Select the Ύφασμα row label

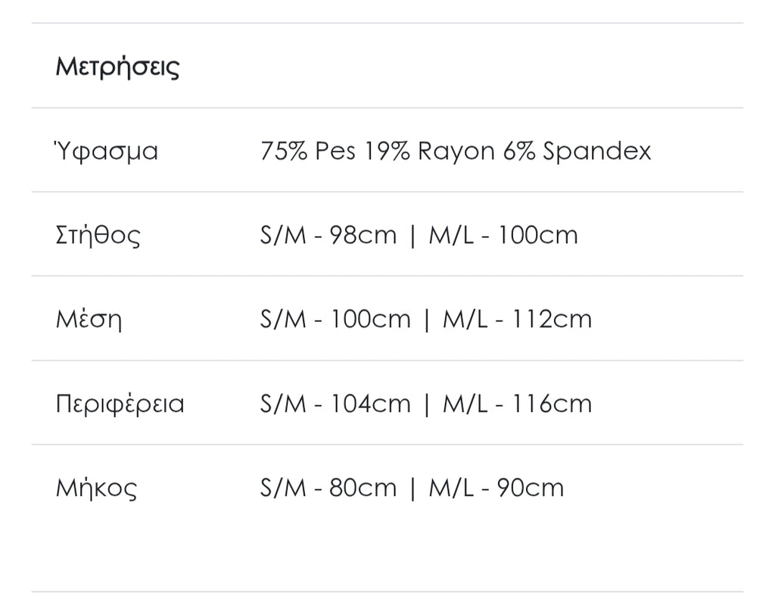tap(107, 151)
